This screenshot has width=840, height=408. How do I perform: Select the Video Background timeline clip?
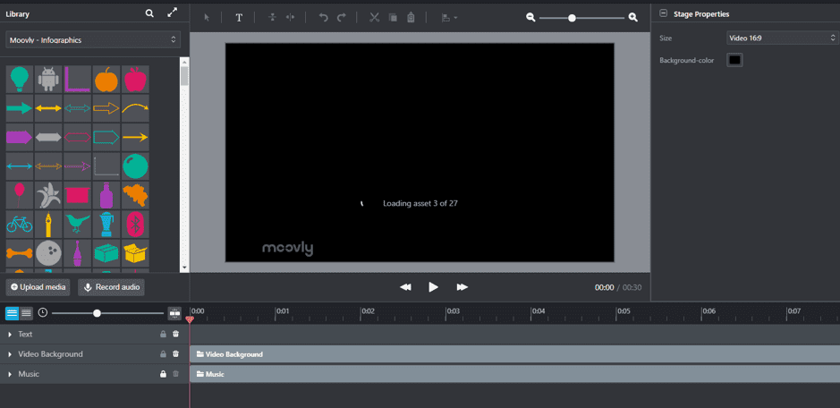[514, 354]
